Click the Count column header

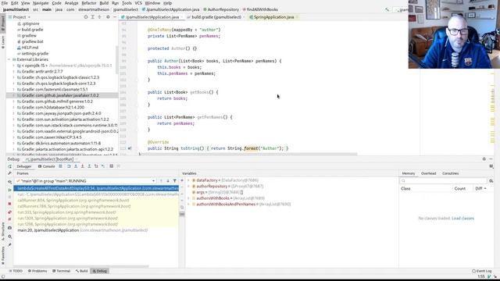pyautogui.click(x=460, y=189)
